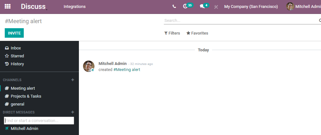Focus the Find or start a conversation field
The image size is (321, 135).
39,120
